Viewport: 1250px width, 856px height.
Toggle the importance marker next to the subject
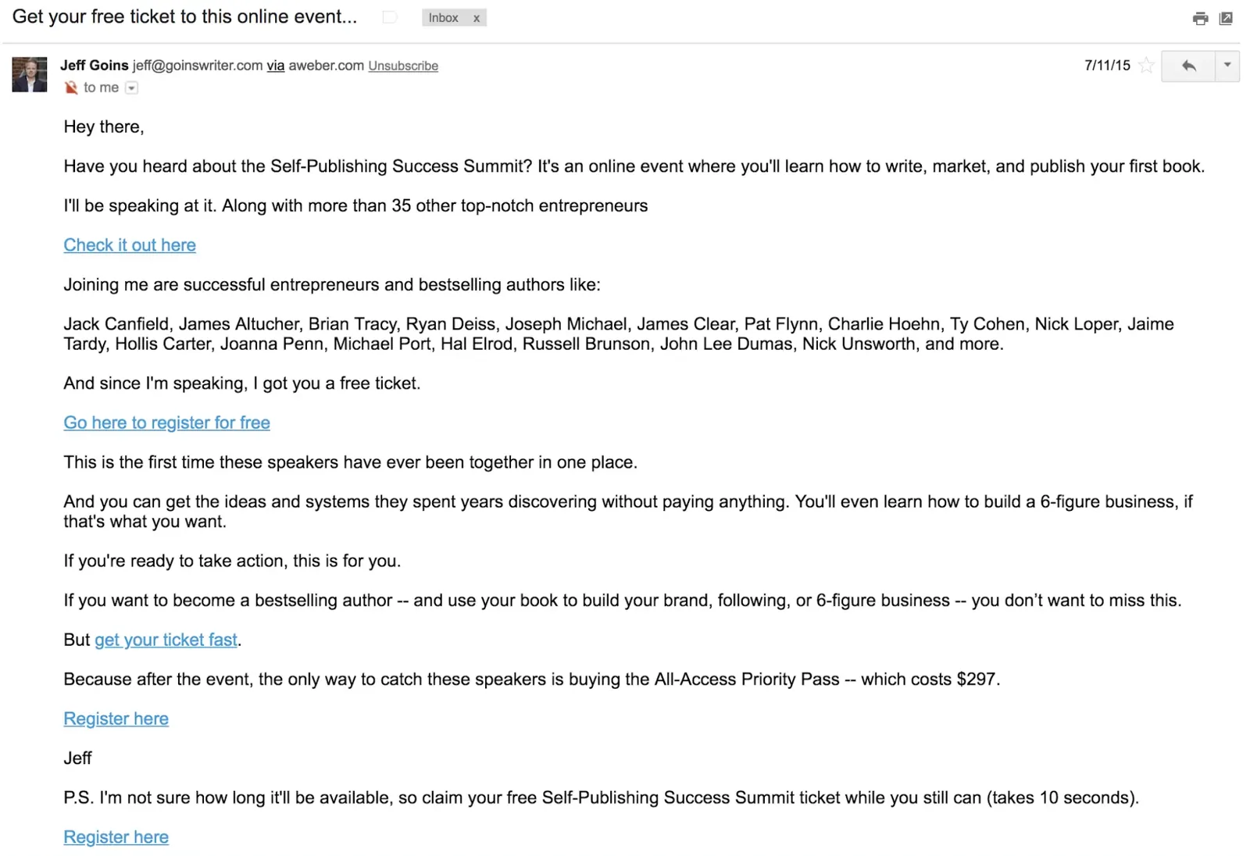(389, 17)
